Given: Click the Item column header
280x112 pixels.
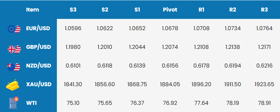Looking at the screenshot, I should point(33,9).
